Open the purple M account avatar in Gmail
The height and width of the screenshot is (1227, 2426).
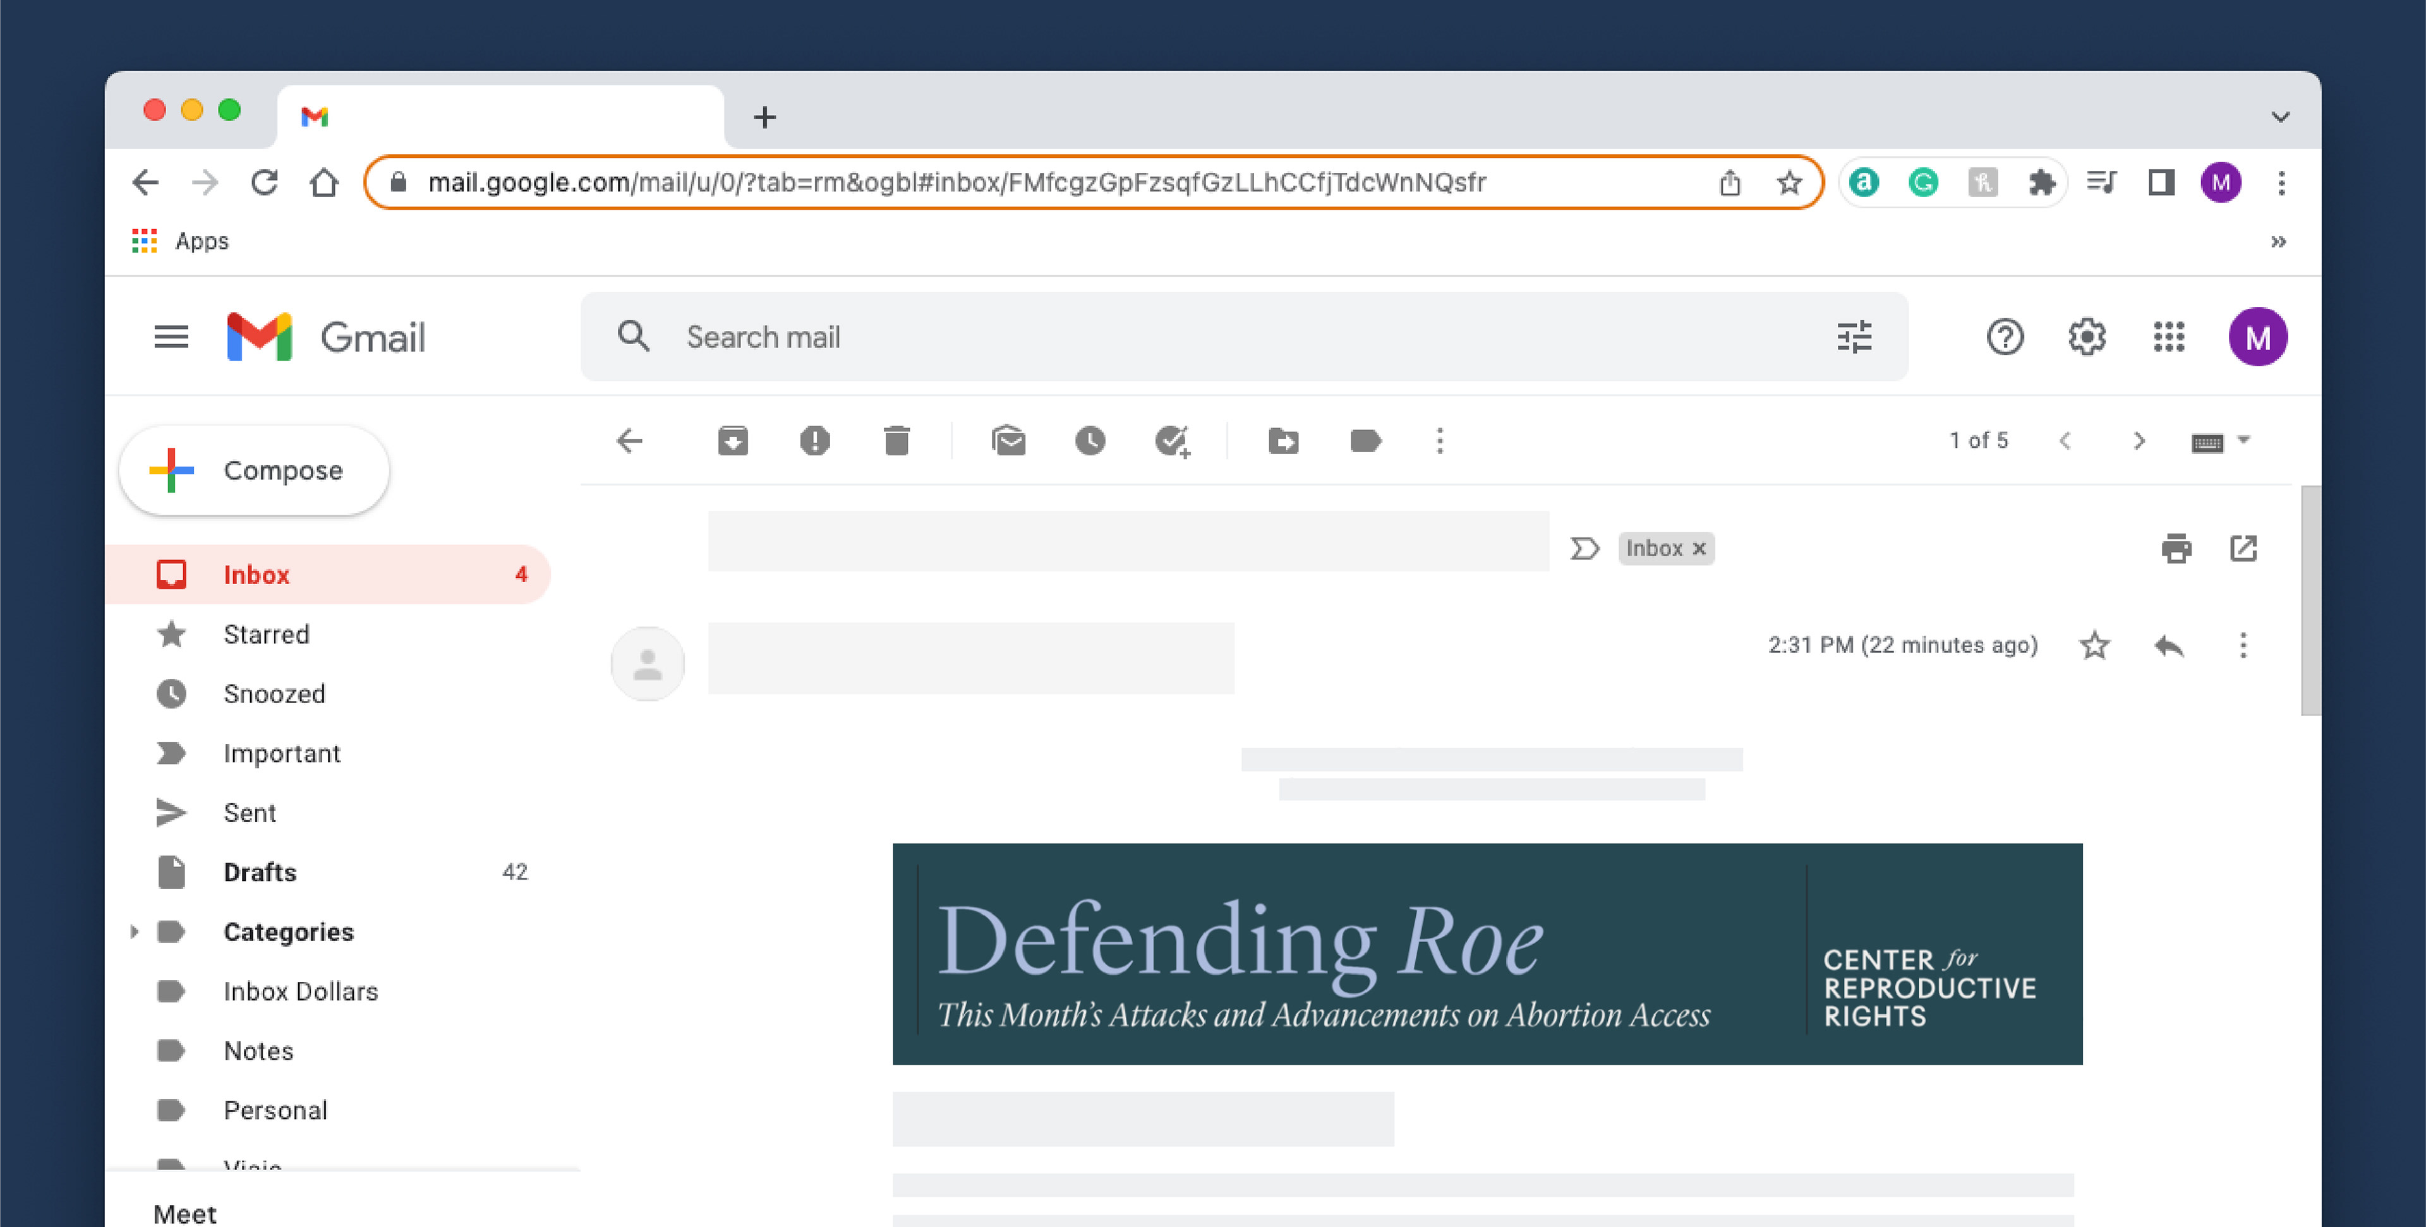(x=2259, y=337)
